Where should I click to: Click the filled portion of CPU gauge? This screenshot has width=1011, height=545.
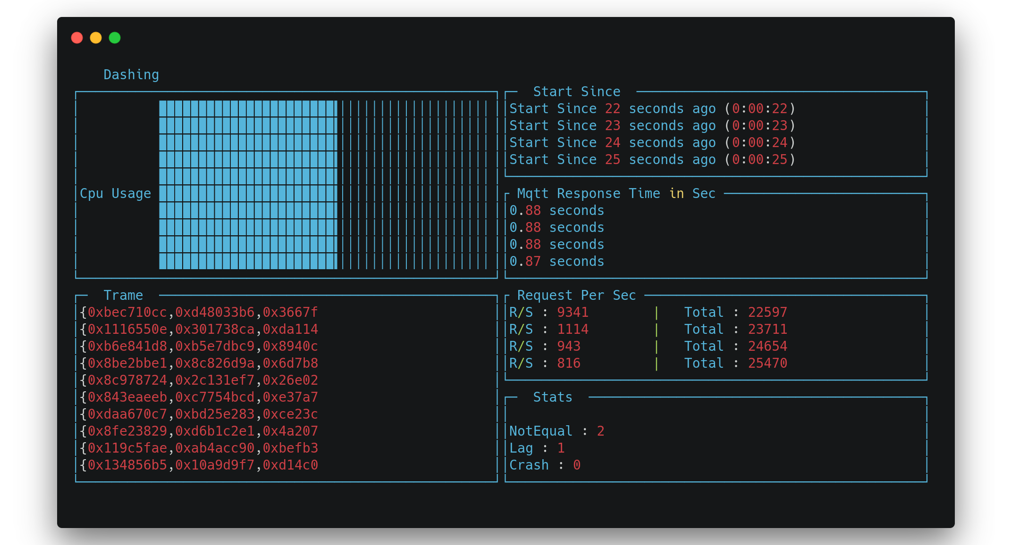click(248, 185)
